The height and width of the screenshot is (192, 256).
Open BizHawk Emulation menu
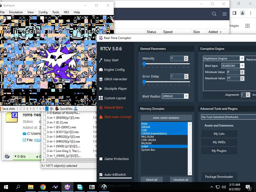pyautogui.click(x=16, y=12)
